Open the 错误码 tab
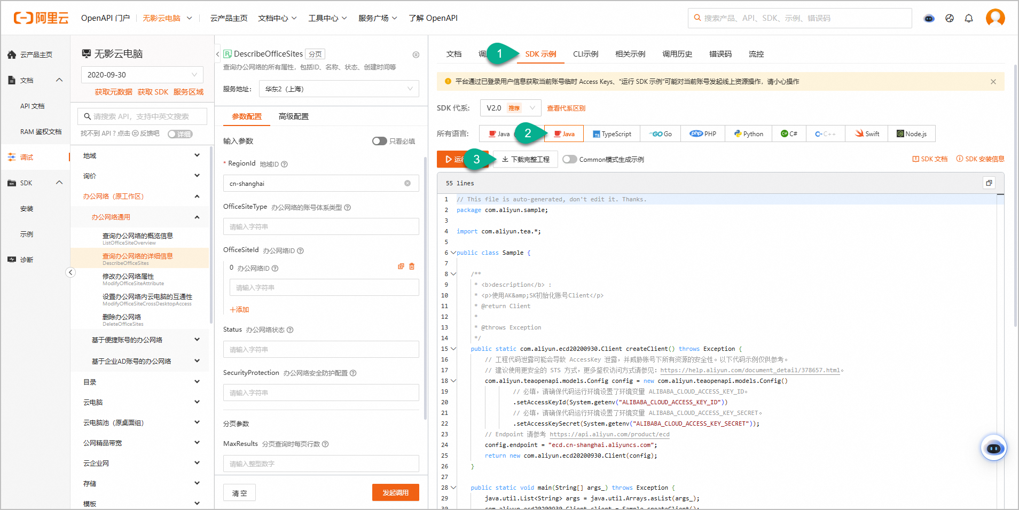The width and height of the screenshot is (1019, 510). (720, 54)
